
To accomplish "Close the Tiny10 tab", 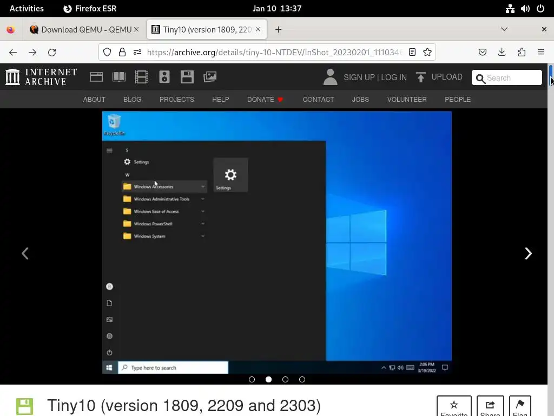I will [x=258, y=29].
